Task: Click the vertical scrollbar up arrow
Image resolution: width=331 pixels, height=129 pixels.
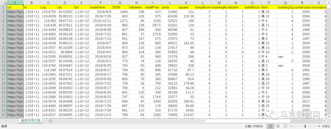Action: tap(329, 3)
